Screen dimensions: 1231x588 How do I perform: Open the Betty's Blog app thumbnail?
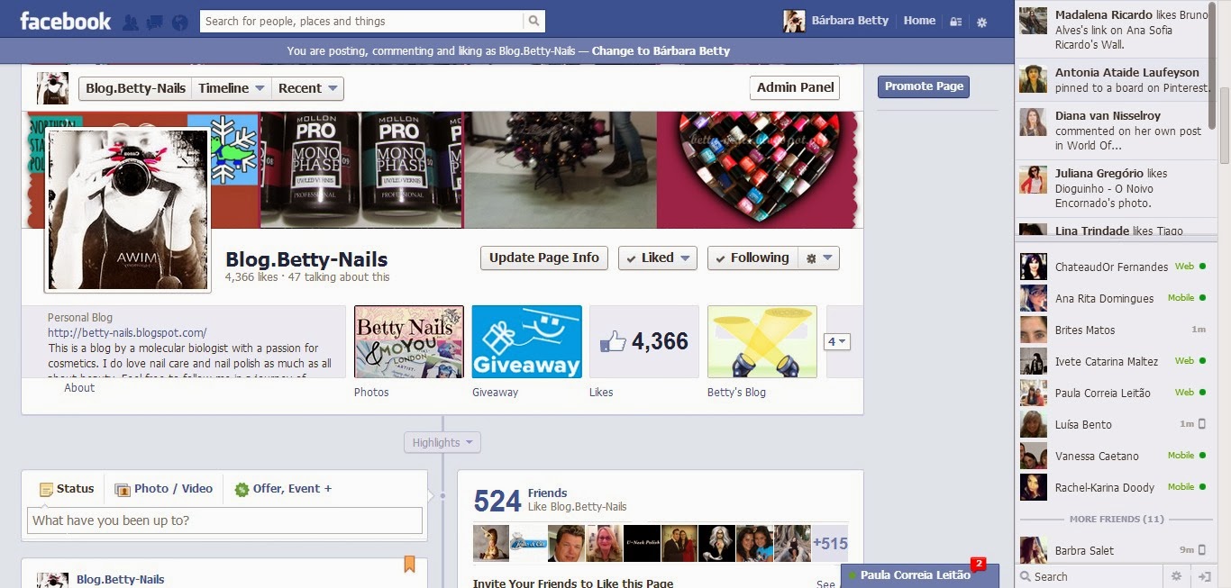coord(762,341)
